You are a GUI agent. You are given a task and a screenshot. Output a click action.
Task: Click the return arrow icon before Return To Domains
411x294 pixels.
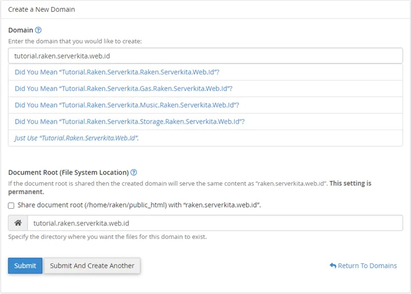pyautogui.click(x=333, y=266)
